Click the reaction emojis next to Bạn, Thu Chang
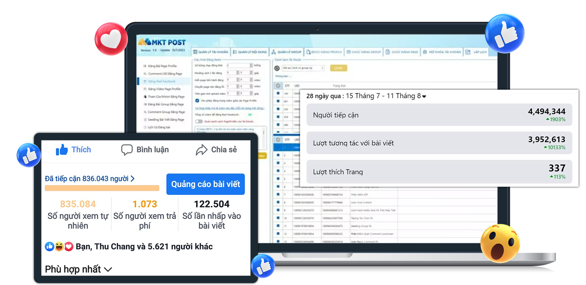 click(59, 246)
